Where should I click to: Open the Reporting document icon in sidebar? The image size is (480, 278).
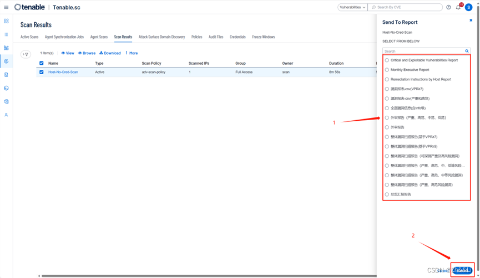click(x=6, y=75)
